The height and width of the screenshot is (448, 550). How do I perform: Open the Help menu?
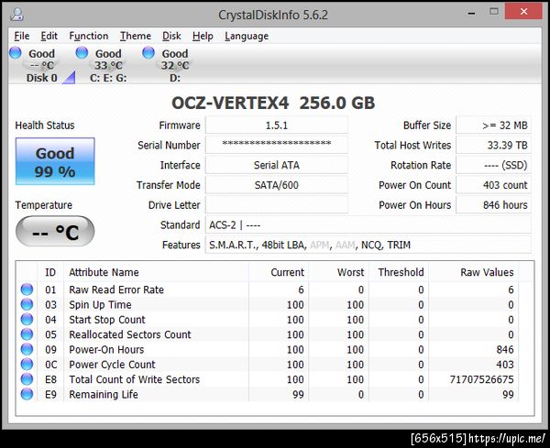coord(203,36)
